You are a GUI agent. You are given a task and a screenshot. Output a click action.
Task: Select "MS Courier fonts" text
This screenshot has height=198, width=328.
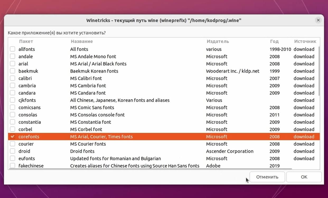pos(88,144)
